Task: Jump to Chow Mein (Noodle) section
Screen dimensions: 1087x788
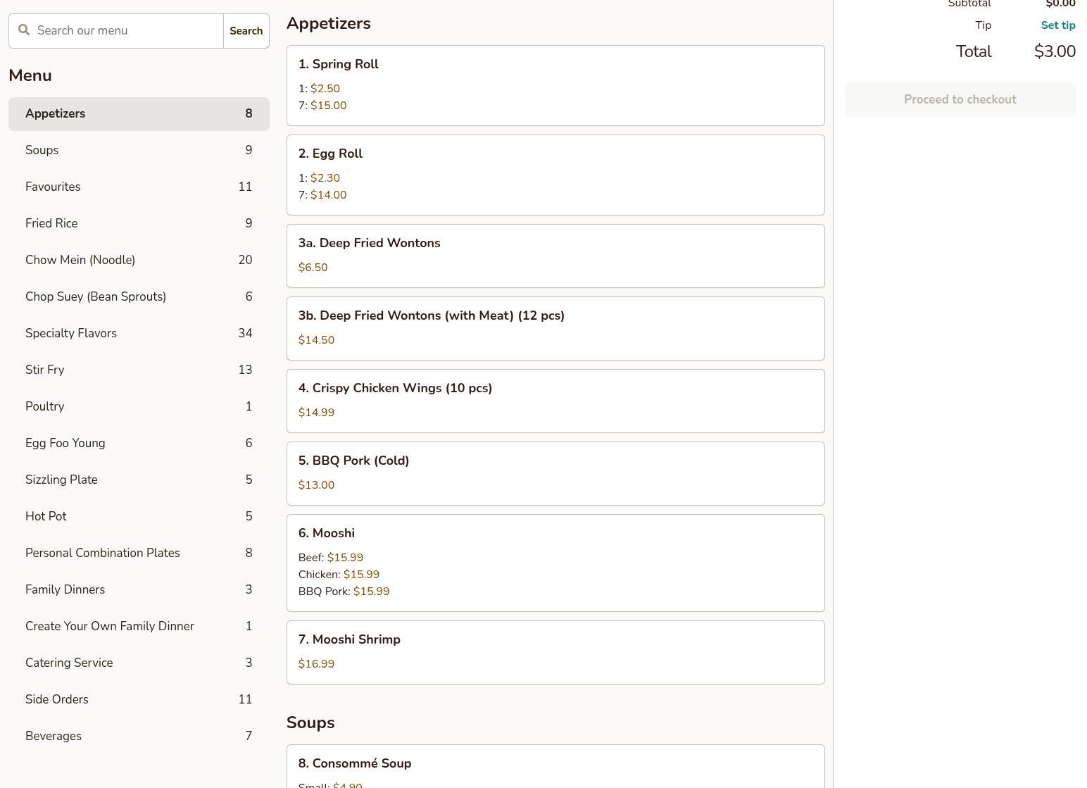Action: (x=139, y=260)
